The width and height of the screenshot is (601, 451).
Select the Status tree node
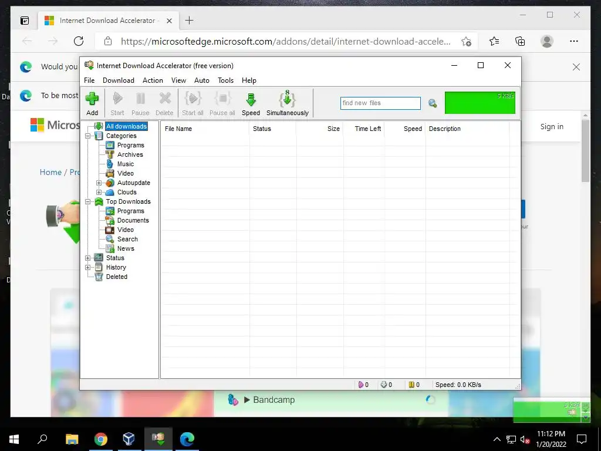point(115,258)
